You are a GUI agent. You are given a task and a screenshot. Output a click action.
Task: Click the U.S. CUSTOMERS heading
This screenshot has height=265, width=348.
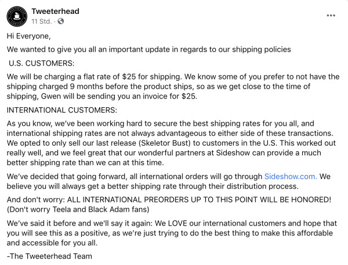coord(42,63)
